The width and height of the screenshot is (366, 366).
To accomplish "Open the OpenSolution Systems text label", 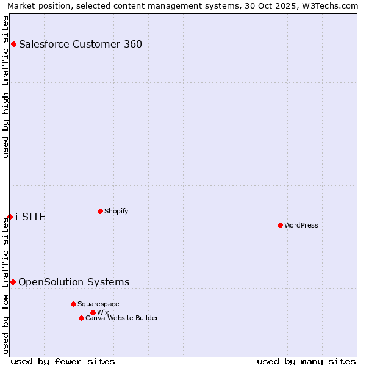I will click(74, 282).
